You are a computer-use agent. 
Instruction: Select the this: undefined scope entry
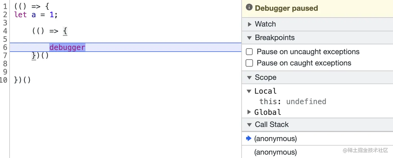pyautogui.click(x=293, y=102)
